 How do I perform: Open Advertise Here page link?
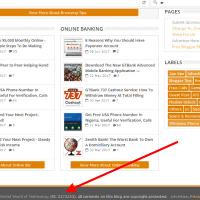point(185,40)
